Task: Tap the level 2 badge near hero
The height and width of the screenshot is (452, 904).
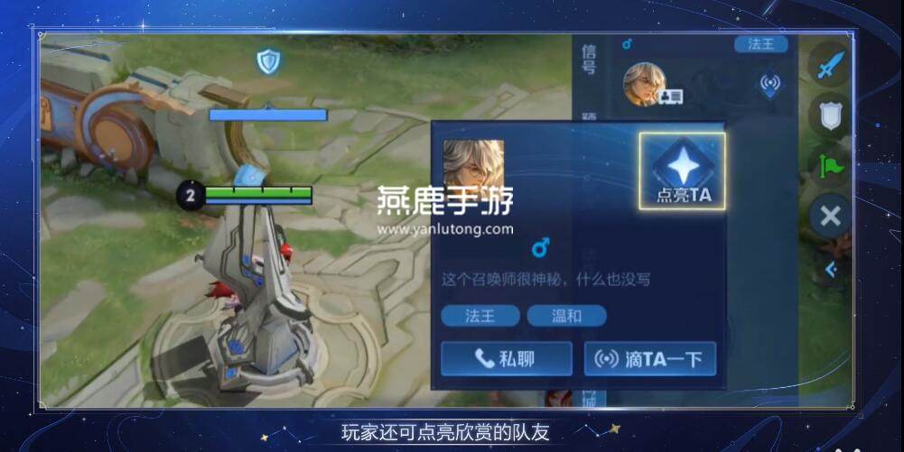Action: coord(191,196)
